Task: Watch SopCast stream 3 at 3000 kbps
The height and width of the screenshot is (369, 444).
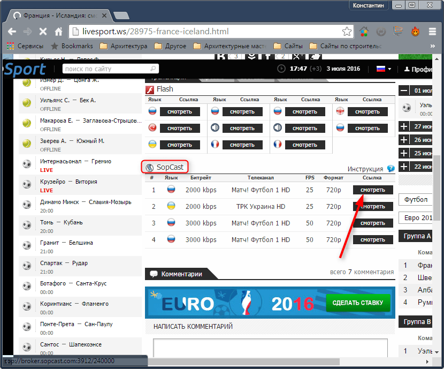Action: [x=373, y=223]
